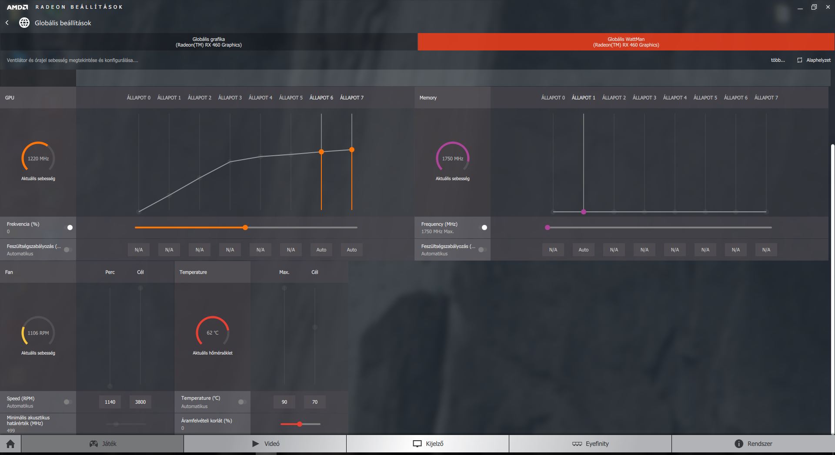Toggle the fan Speed (RPM) switch
Viewport: 835px width, 455px height.
tap(68, 402)
